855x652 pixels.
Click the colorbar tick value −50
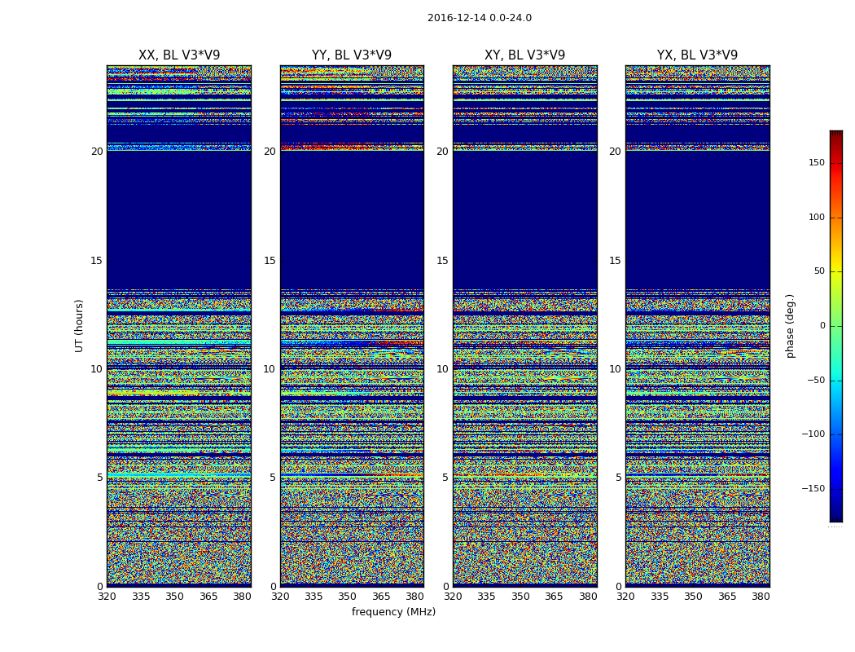817,380
